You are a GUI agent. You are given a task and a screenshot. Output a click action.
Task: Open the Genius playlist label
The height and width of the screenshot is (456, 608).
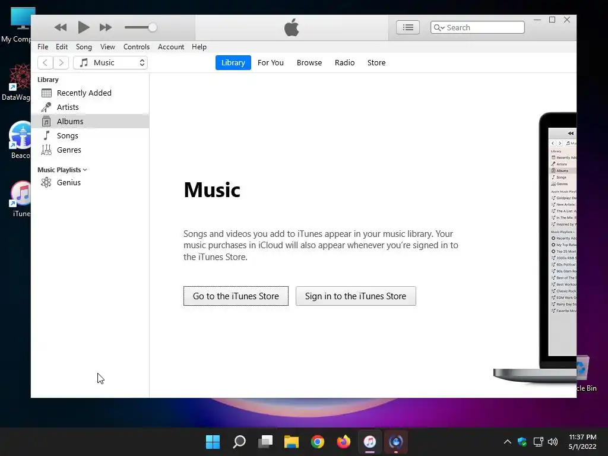point(69,182)
